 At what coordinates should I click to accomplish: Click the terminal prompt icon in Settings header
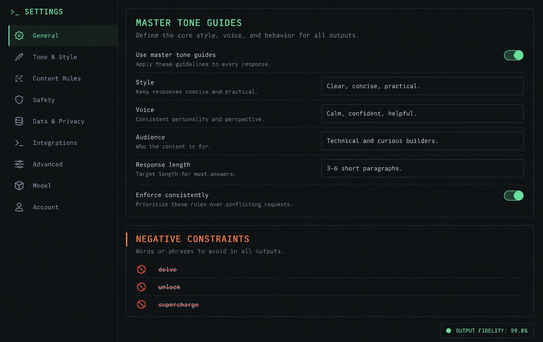click(15, 12)
